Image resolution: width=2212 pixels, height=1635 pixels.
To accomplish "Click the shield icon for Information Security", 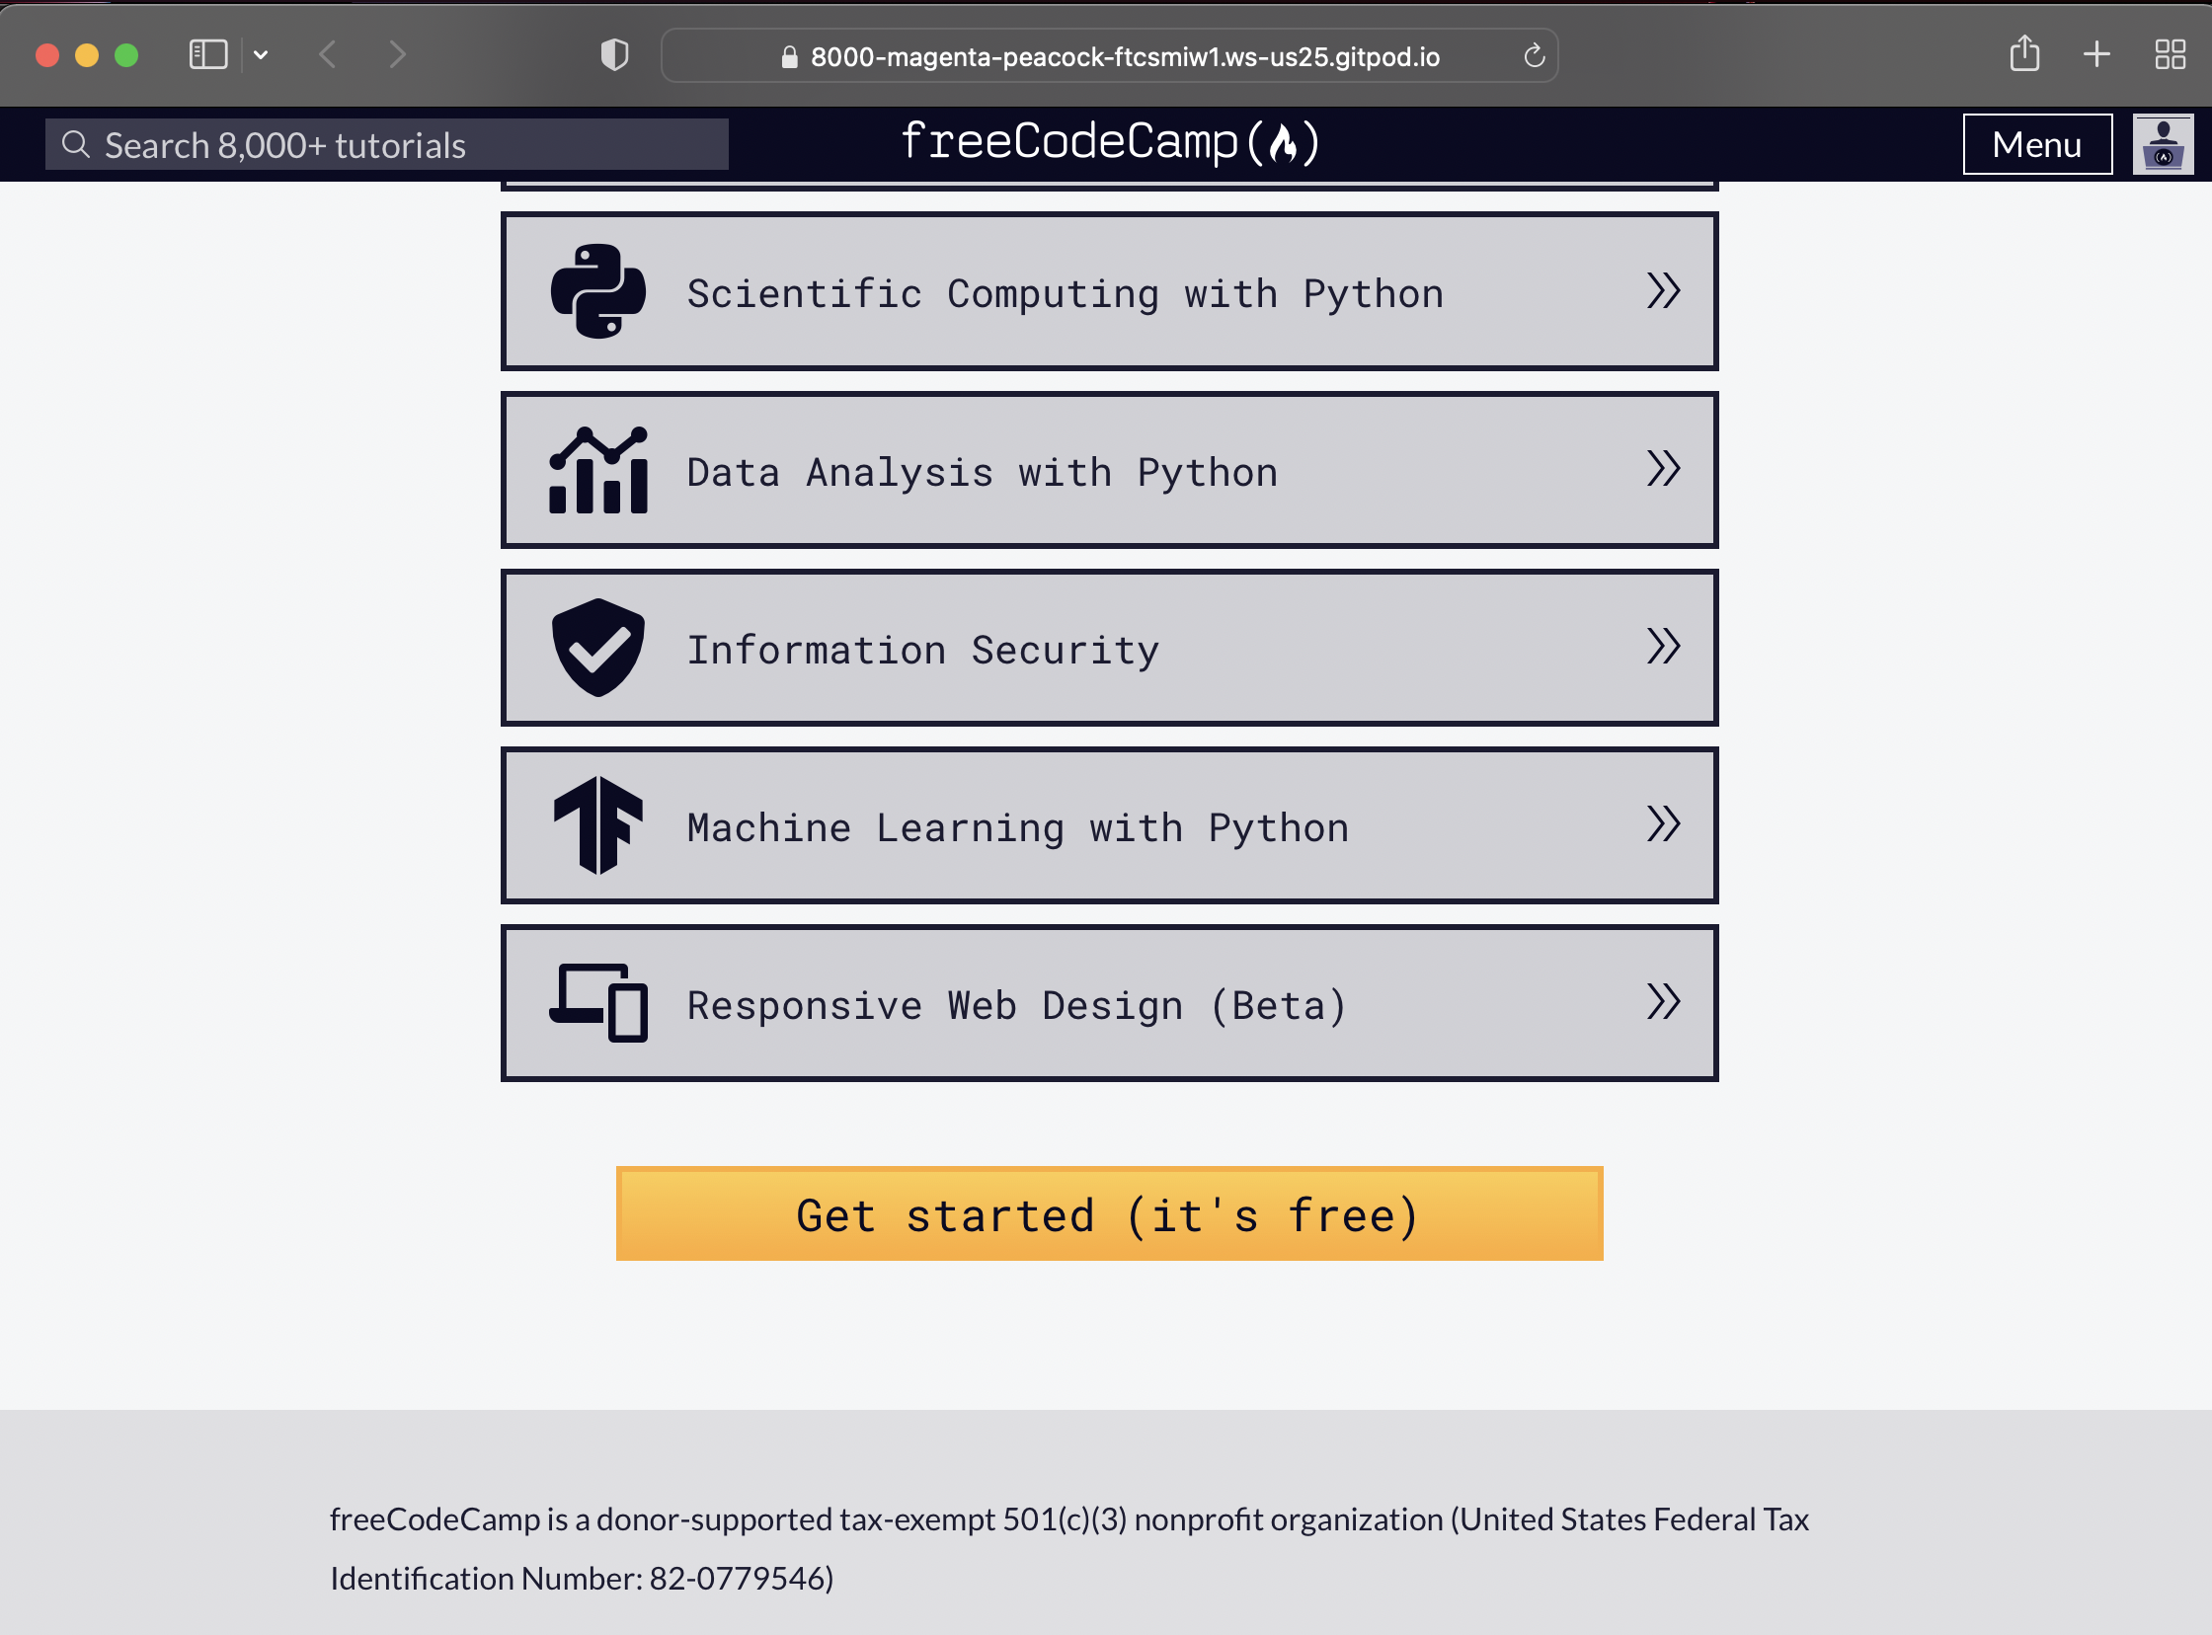I will (x=596, y=649).
